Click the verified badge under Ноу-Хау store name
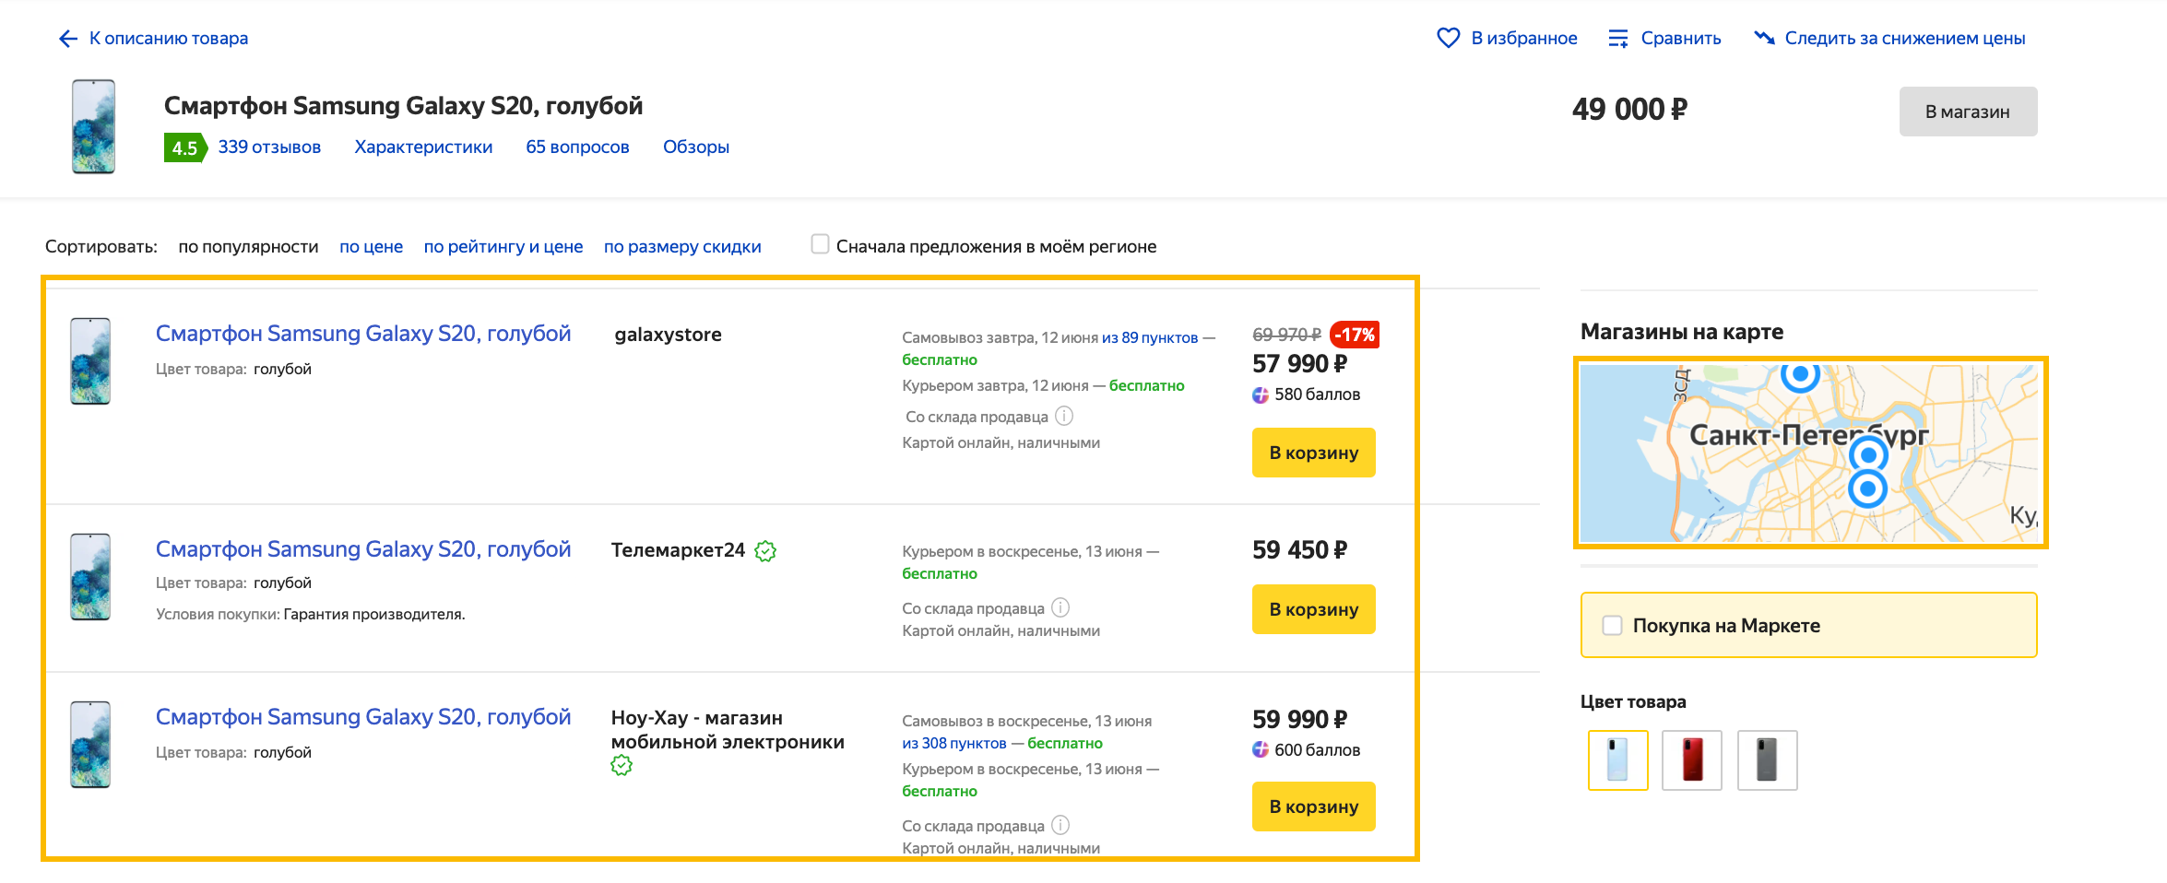The height and width of the screenshot is (883, 2167). pos(622,765)
